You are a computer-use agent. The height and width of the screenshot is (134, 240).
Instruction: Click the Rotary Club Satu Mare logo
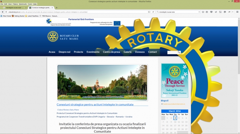pyautogui.click(x=63, y=37)
